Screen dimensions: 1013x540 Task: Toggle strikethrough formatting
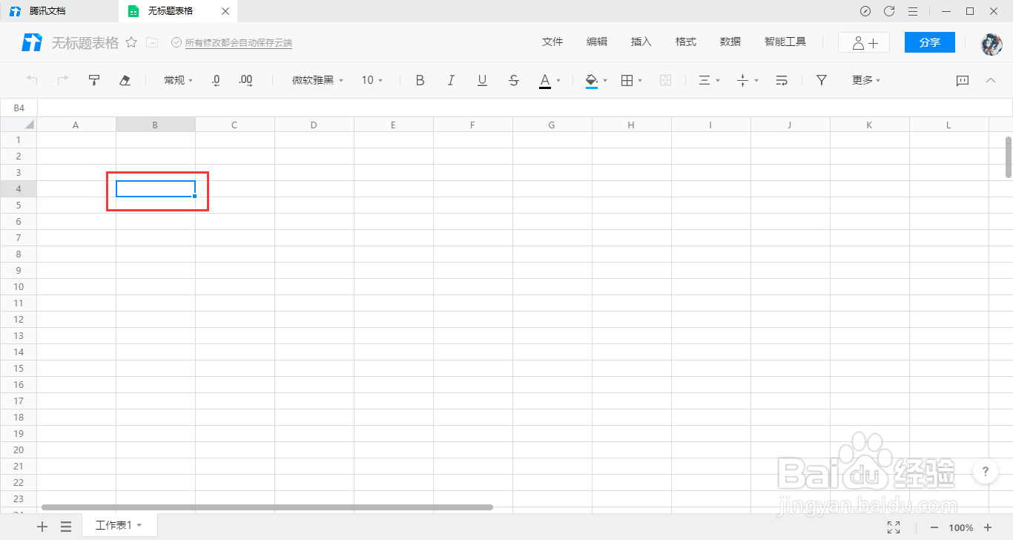click(x=514, y=80)
